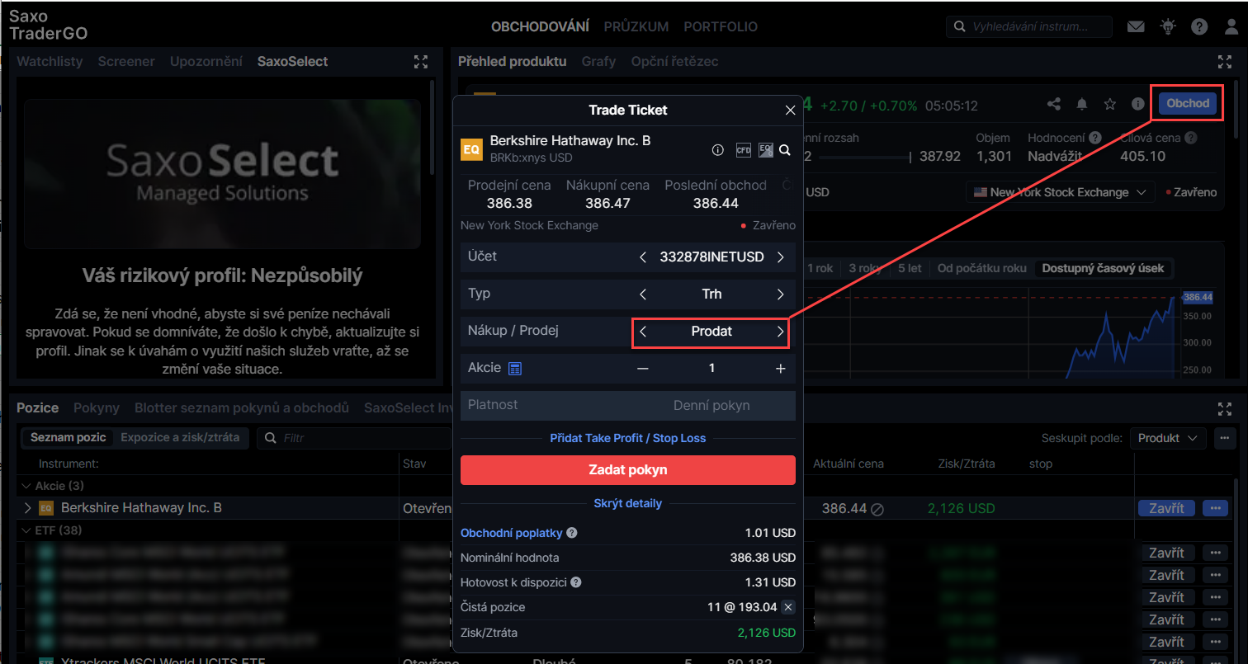This screenshot has height=664, width=1248.
Task: Switch to Watchlisty tab
Action: click(x=50, y=62)
